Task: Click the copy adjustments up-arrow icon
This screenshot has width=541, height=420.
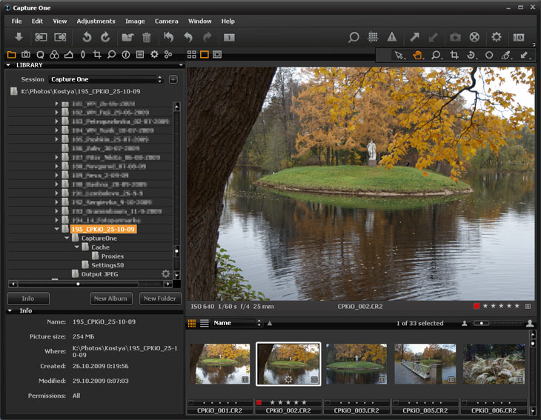Action: (x=415, y=37)
